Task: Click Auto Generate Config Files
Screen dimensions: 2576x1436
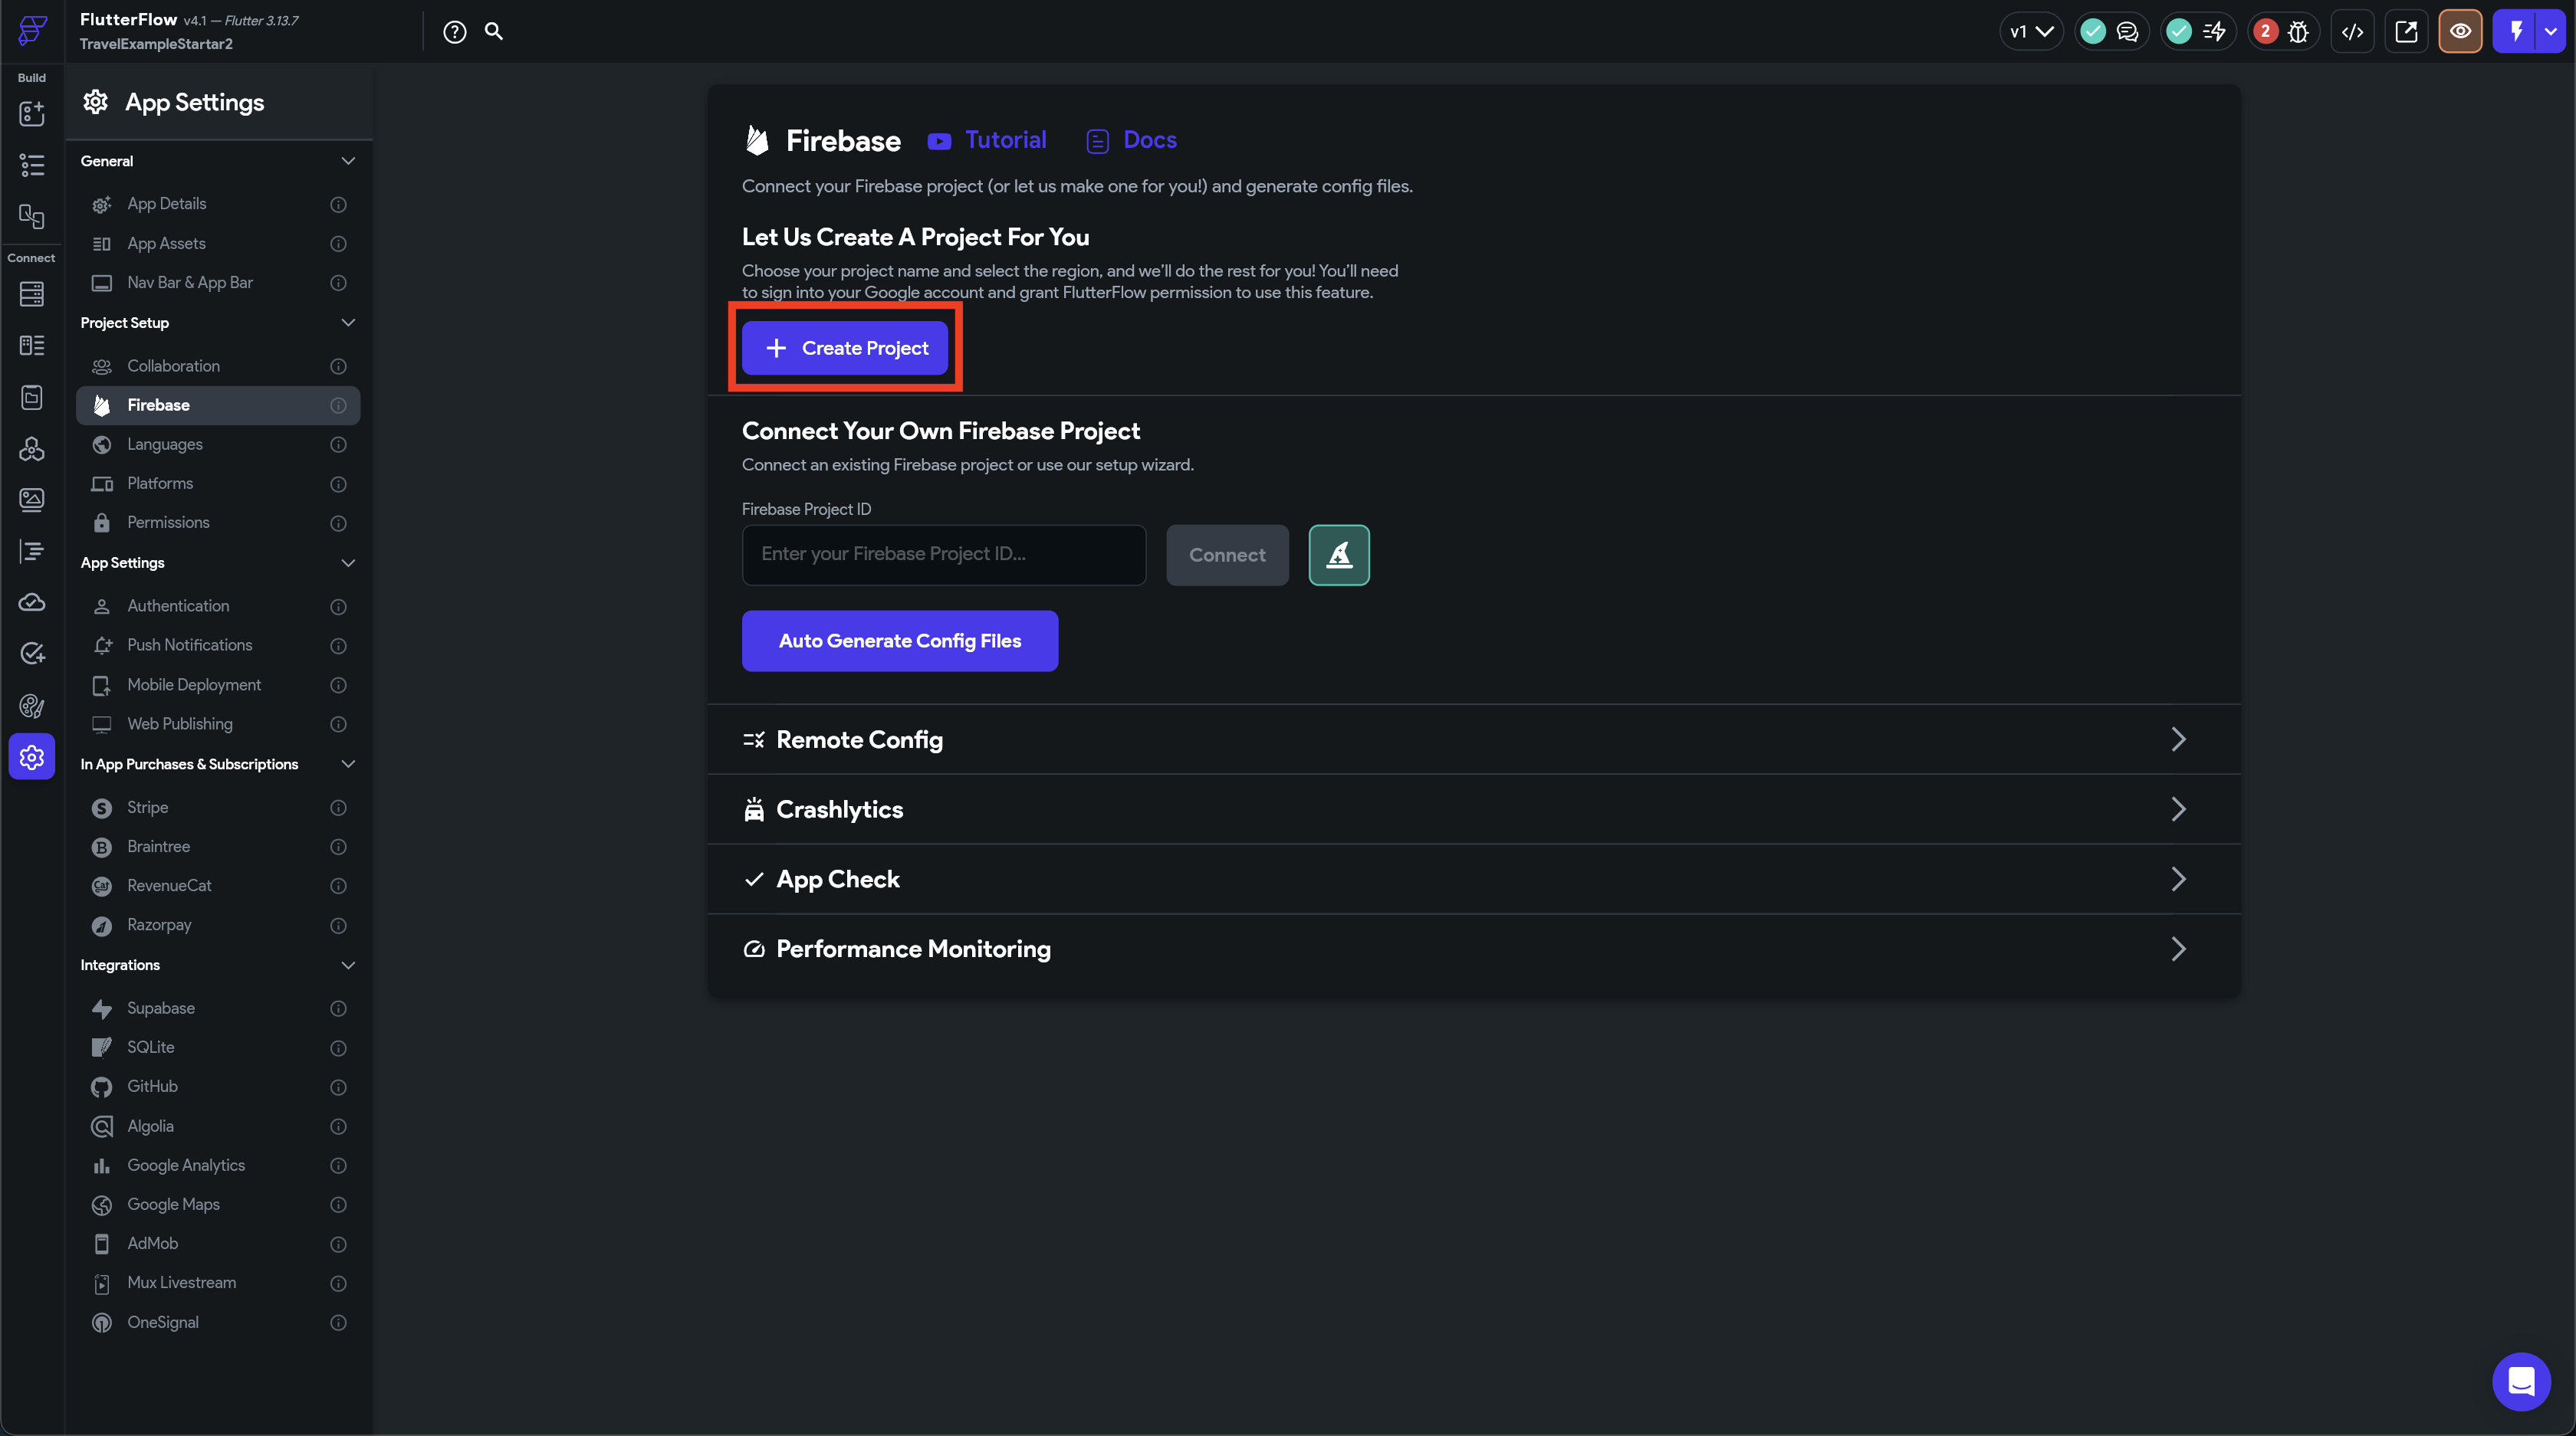Action: point(899,641)
